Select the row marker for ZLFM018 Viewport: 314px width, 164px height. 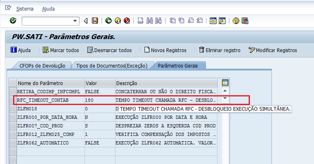point(13,109)
